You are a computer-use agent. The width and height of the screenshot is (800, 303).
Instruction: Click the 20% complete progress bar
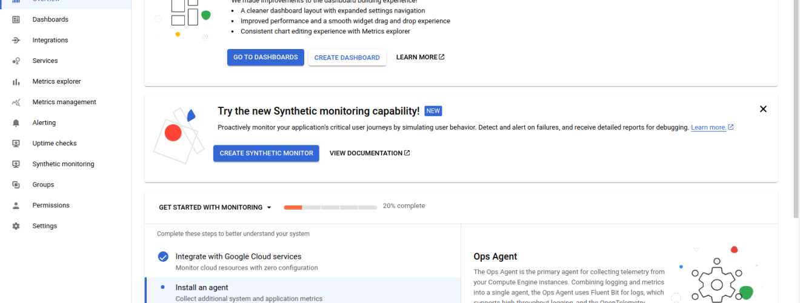(330, 207)
